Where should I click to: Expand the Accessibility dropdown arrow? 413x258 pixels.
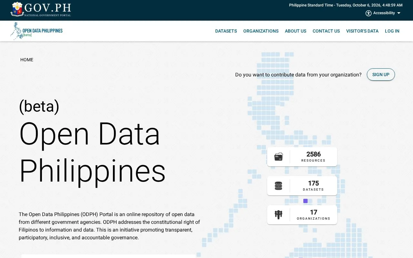[x=399, y=13]
